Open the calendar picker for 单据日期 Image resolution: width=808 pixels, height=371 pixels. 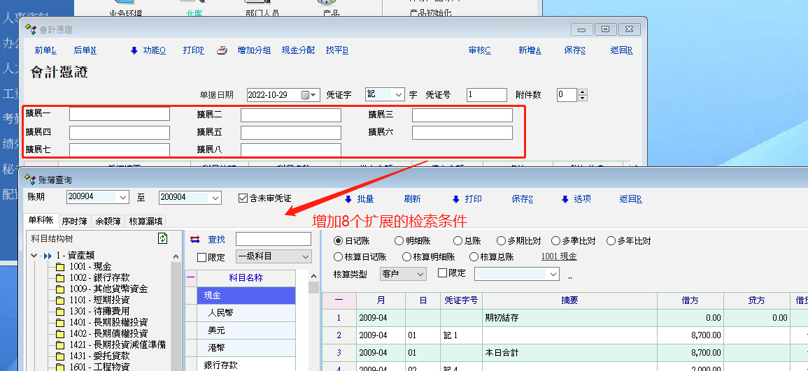click(306, 95)
